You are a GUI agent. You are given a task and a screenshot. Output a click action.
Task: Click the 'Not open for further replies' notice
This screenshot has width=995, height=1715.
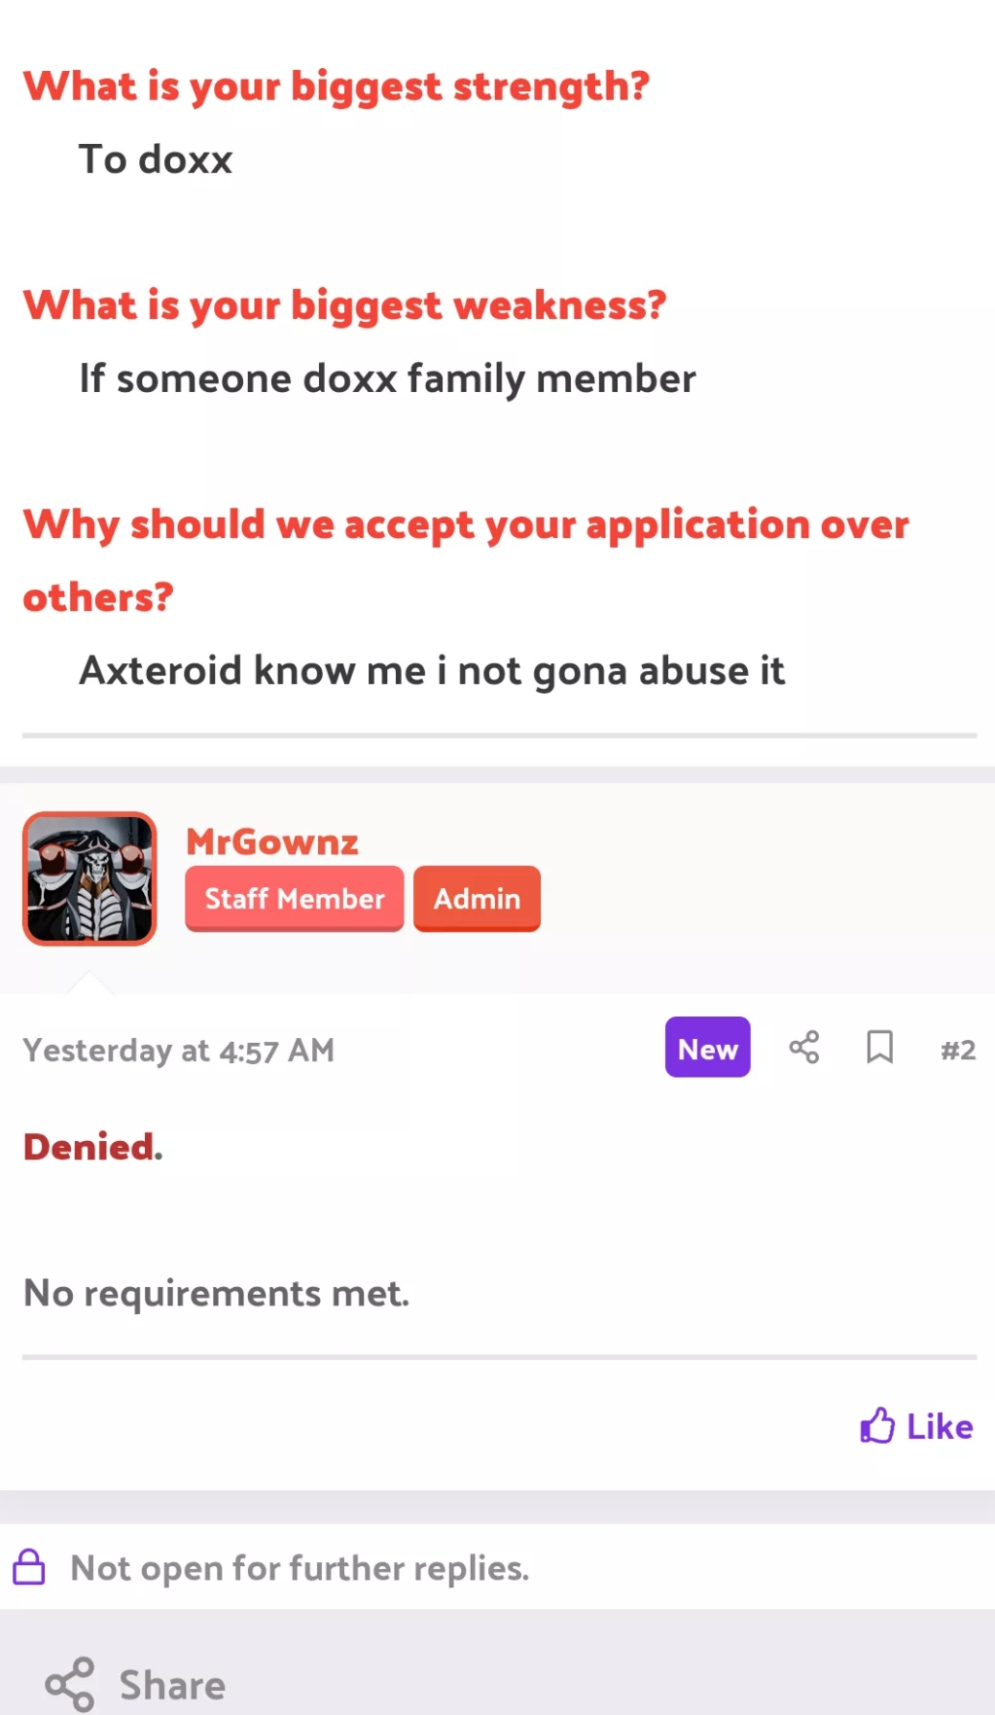tap(300, 1568)
